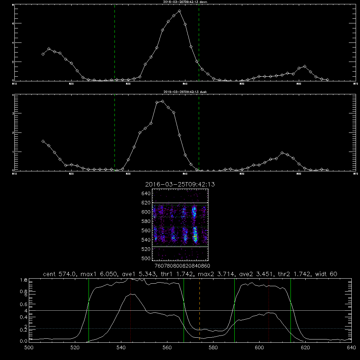This screenshot has width=360, height=360.
Task: Click the '870' x-axis label under dawn plot
Action: [355, 84]
